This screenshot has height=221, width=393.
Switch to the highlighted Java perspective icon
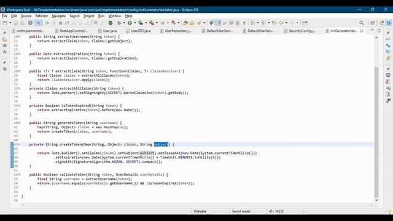tap(389, 23)
